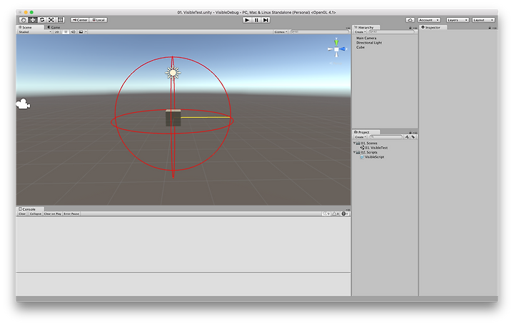Toggle scene lighting sun icon
The width and height of the screenshot is (514, 325).
point(66,32)
